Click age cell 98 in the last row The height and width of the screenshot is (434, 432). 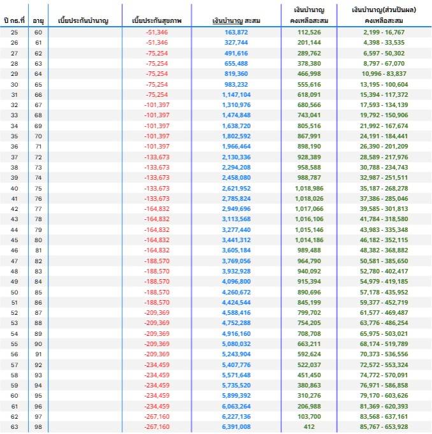tap(38, 428)
